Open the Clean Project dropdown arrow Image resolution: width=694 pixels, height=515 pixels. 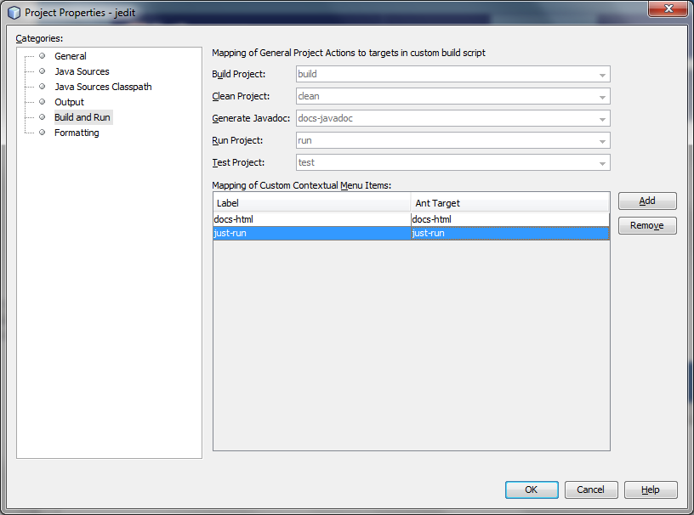coord(602,97)
